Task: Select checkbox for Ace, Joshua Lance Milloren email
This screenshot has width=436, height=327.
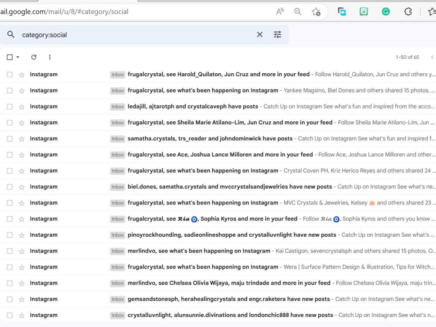Action: [10, 155]
